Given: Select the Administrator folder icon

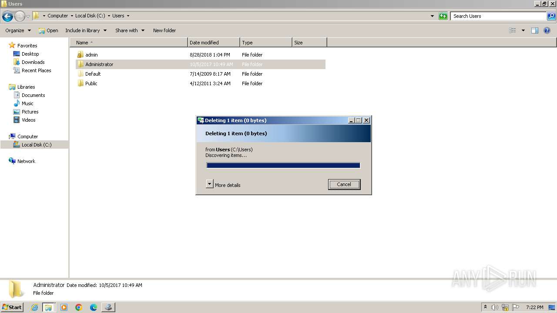Looking at the screenshot, I should (x=81, y=64).
